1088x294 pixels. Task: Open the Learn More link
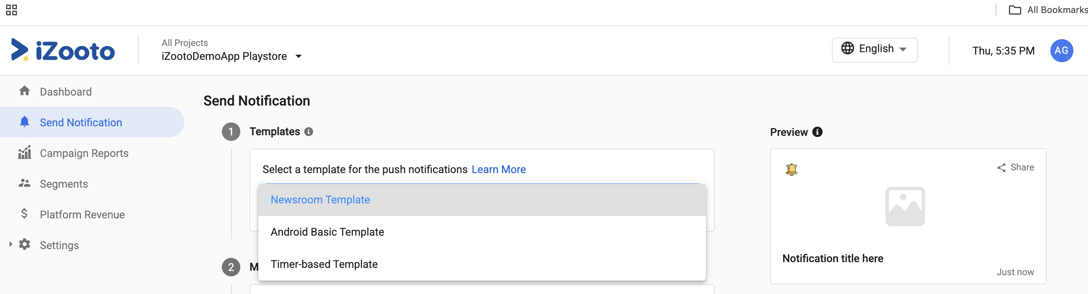click(498, 169)
